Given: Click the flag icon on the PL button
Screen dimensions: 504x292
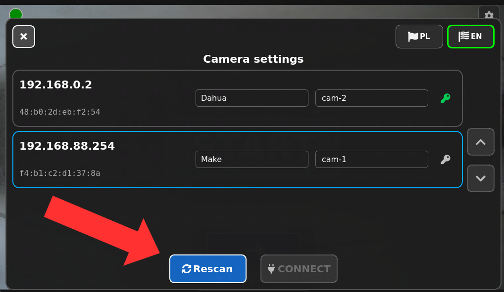Looking at the screenshot, I should click(413, 36).
